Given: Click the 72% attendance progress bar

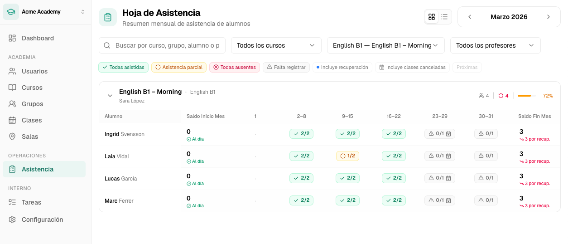Looking at the screenshot, I should [526, 96].
